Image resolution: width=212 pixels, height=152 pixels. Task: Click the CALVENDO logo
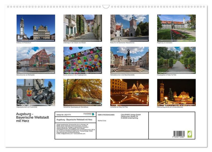point(89,114)
